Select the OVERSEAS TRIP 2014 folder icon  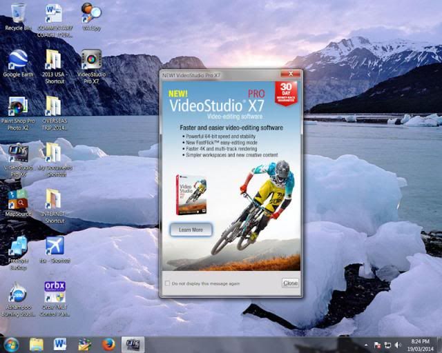pyautogui.click(x=55, y=114)
